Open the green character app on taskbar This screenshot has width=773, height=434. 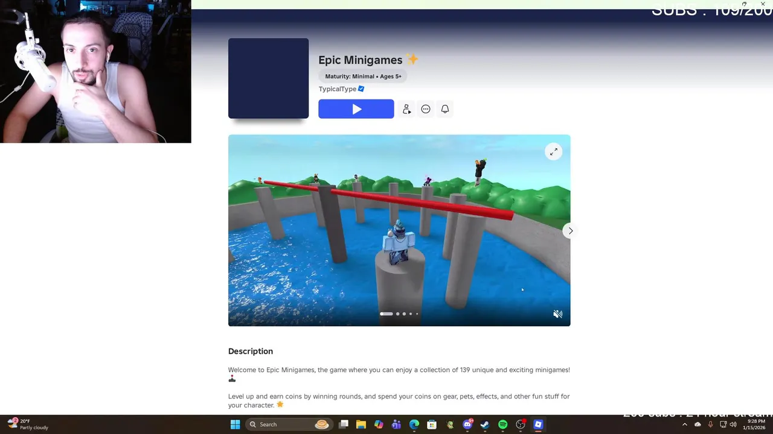coord(450,424)
